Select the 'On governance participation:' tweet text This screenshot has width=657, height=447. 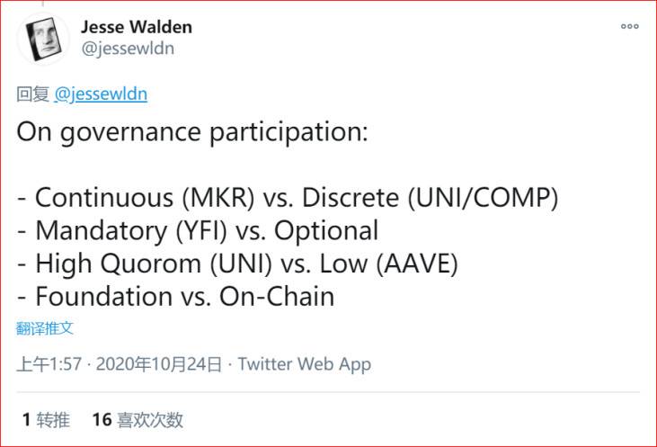click(192, 132)
